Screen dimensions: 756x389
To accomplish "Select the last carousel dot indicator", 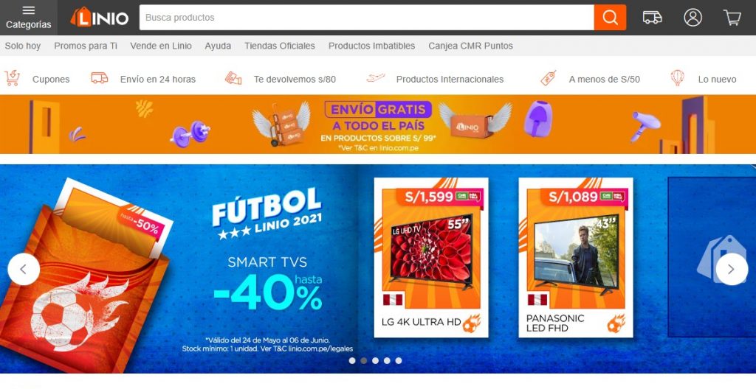I will [398, 360].
